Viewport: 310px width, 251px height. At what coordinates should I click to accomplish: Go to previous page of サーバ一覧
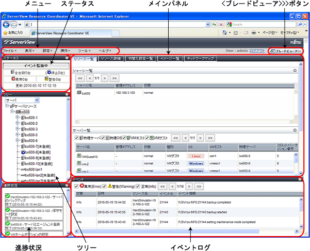186,138
